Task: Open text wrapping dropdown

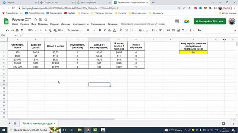Action: point(155,30)
